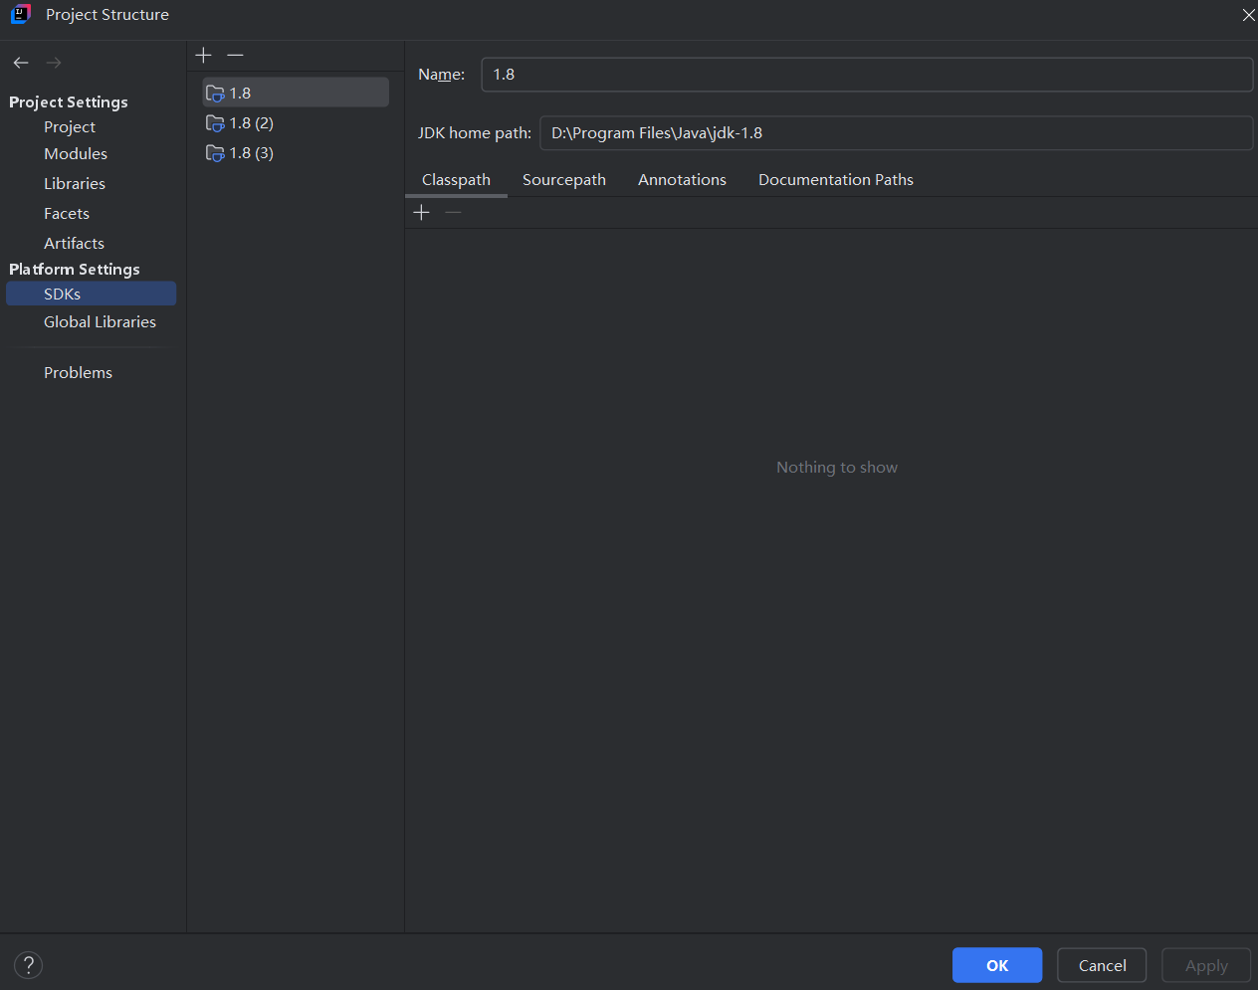Viewport: 1258px width, 990px height.
Task: Remove classpath entry with minus icon
Action: click(x=453, y=212)
